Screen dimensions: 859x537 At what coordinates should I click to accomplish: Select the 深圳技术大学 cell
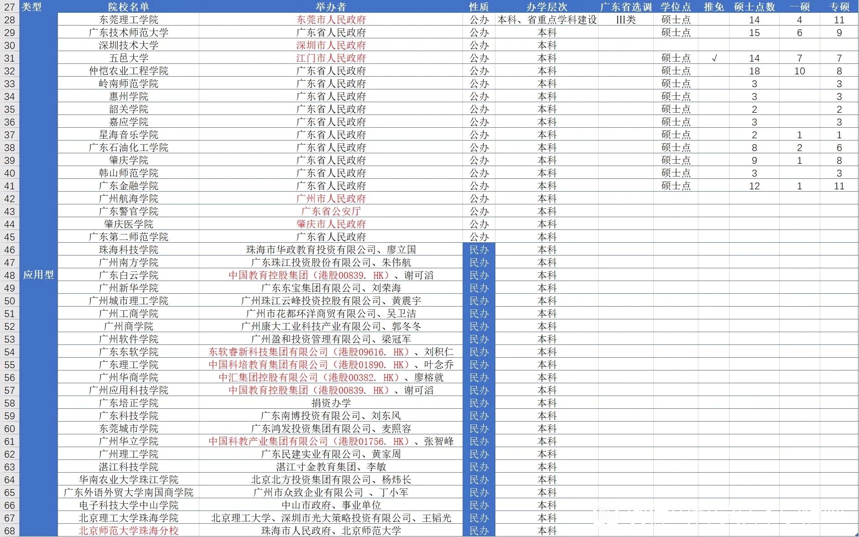129,45
